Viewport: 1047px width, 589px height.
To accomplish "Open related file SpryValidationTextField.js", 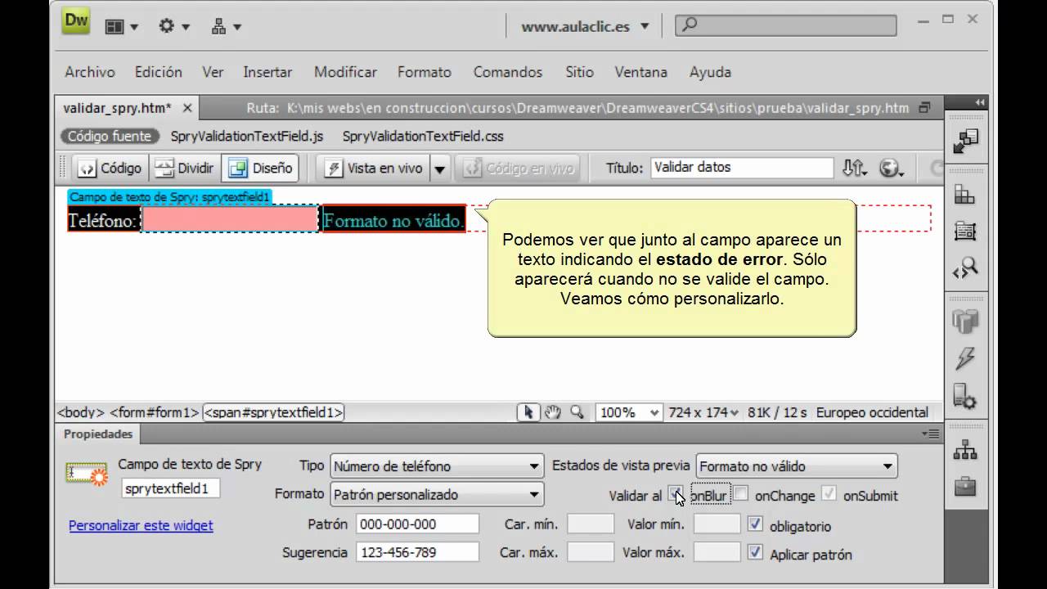I will pos(247,137).
